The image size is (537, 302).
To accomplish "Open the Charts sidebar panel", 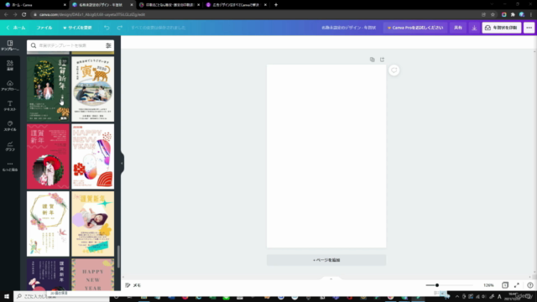I will point(10,146).
